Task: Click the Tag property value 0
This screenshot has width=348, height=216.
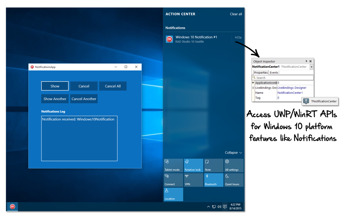Action: coord(278,98)
